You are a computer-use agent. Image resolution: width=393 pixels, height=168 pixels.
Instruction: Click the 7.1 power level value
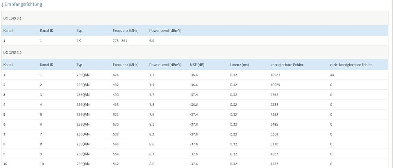coord(151,75)
